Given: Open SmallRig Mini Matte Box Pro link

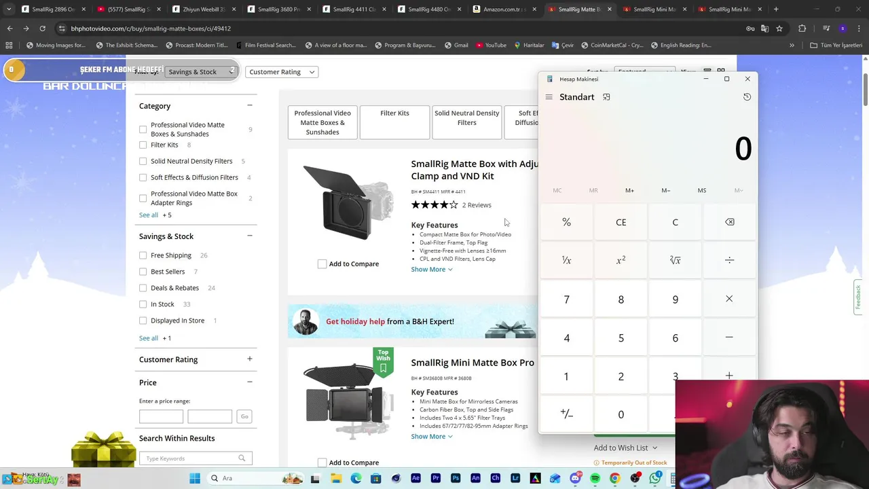Looking at the screenshot, I should [x=473, y=363].
